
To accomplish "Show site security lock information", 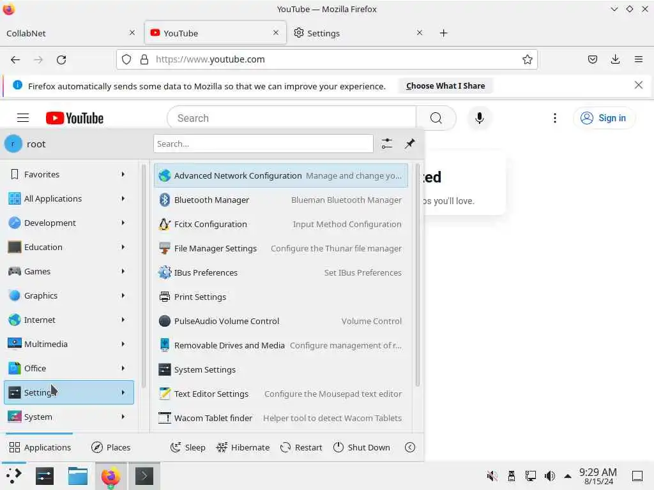I will (144, 59).
